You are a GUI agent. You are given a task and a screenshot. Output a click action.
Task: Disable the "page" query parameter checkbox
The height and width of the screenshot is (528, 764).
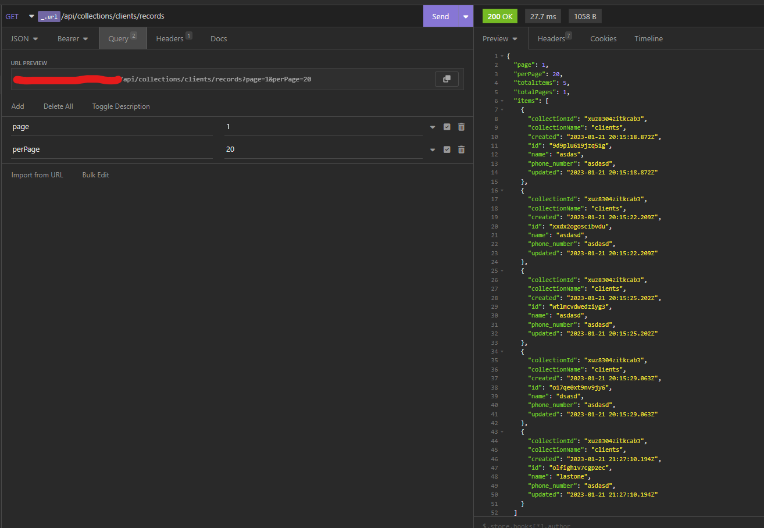pos(447,126)
